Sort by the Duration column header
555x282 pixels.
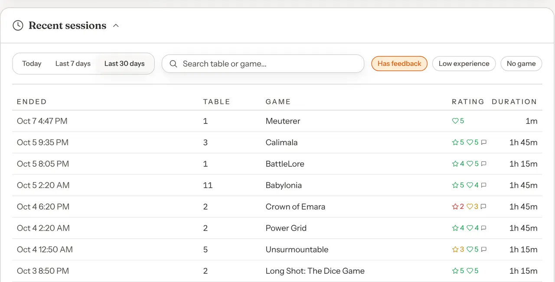pos(514,102)
